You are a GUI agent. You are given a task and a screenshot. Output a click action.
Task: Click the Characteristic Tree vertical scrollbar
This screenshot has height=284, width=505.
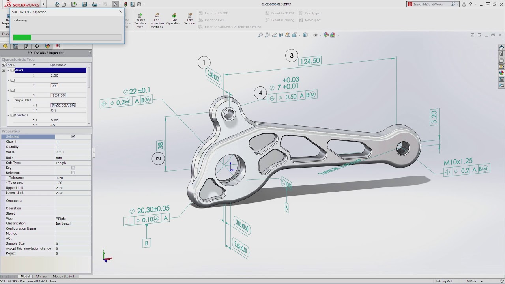coord(89,95)
